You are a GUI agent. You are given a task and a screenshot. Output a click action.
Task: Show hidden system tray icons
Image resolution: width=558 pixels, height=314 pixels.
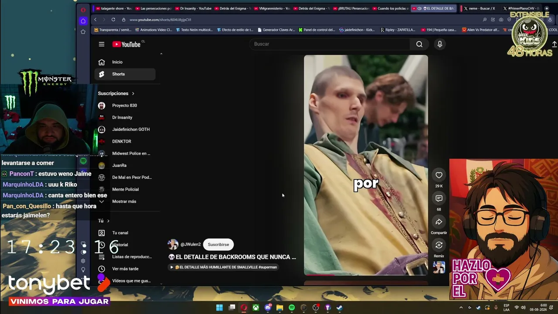461,307
